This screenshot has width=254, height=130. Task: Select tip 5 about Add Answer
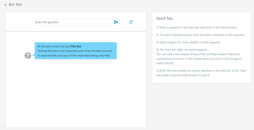point(201,73)
